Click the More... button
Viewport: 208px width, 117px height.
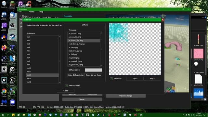(x=82, y=99)
